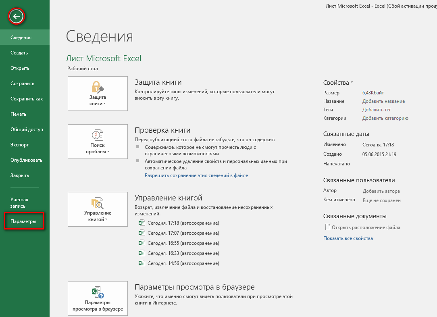Image resolution: width=437 pixels, height=317 pixels.
Task: Expand Управление книгой dropdown button
Action: [98, 217]
